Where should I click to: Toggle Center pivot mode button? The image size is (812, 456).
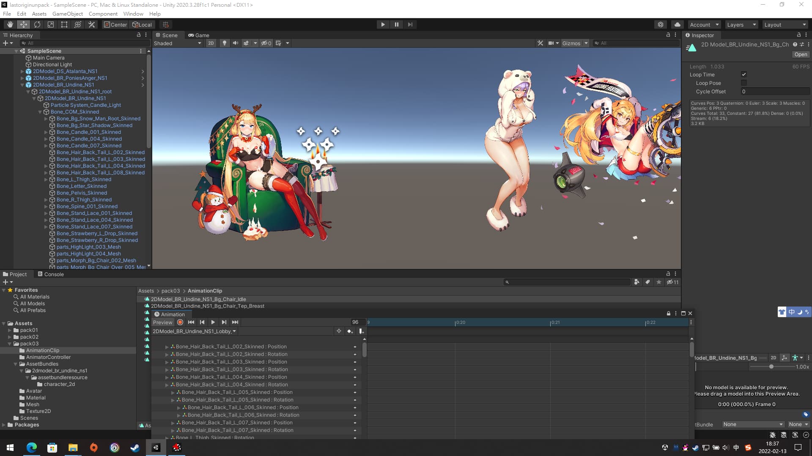(115, 24)
